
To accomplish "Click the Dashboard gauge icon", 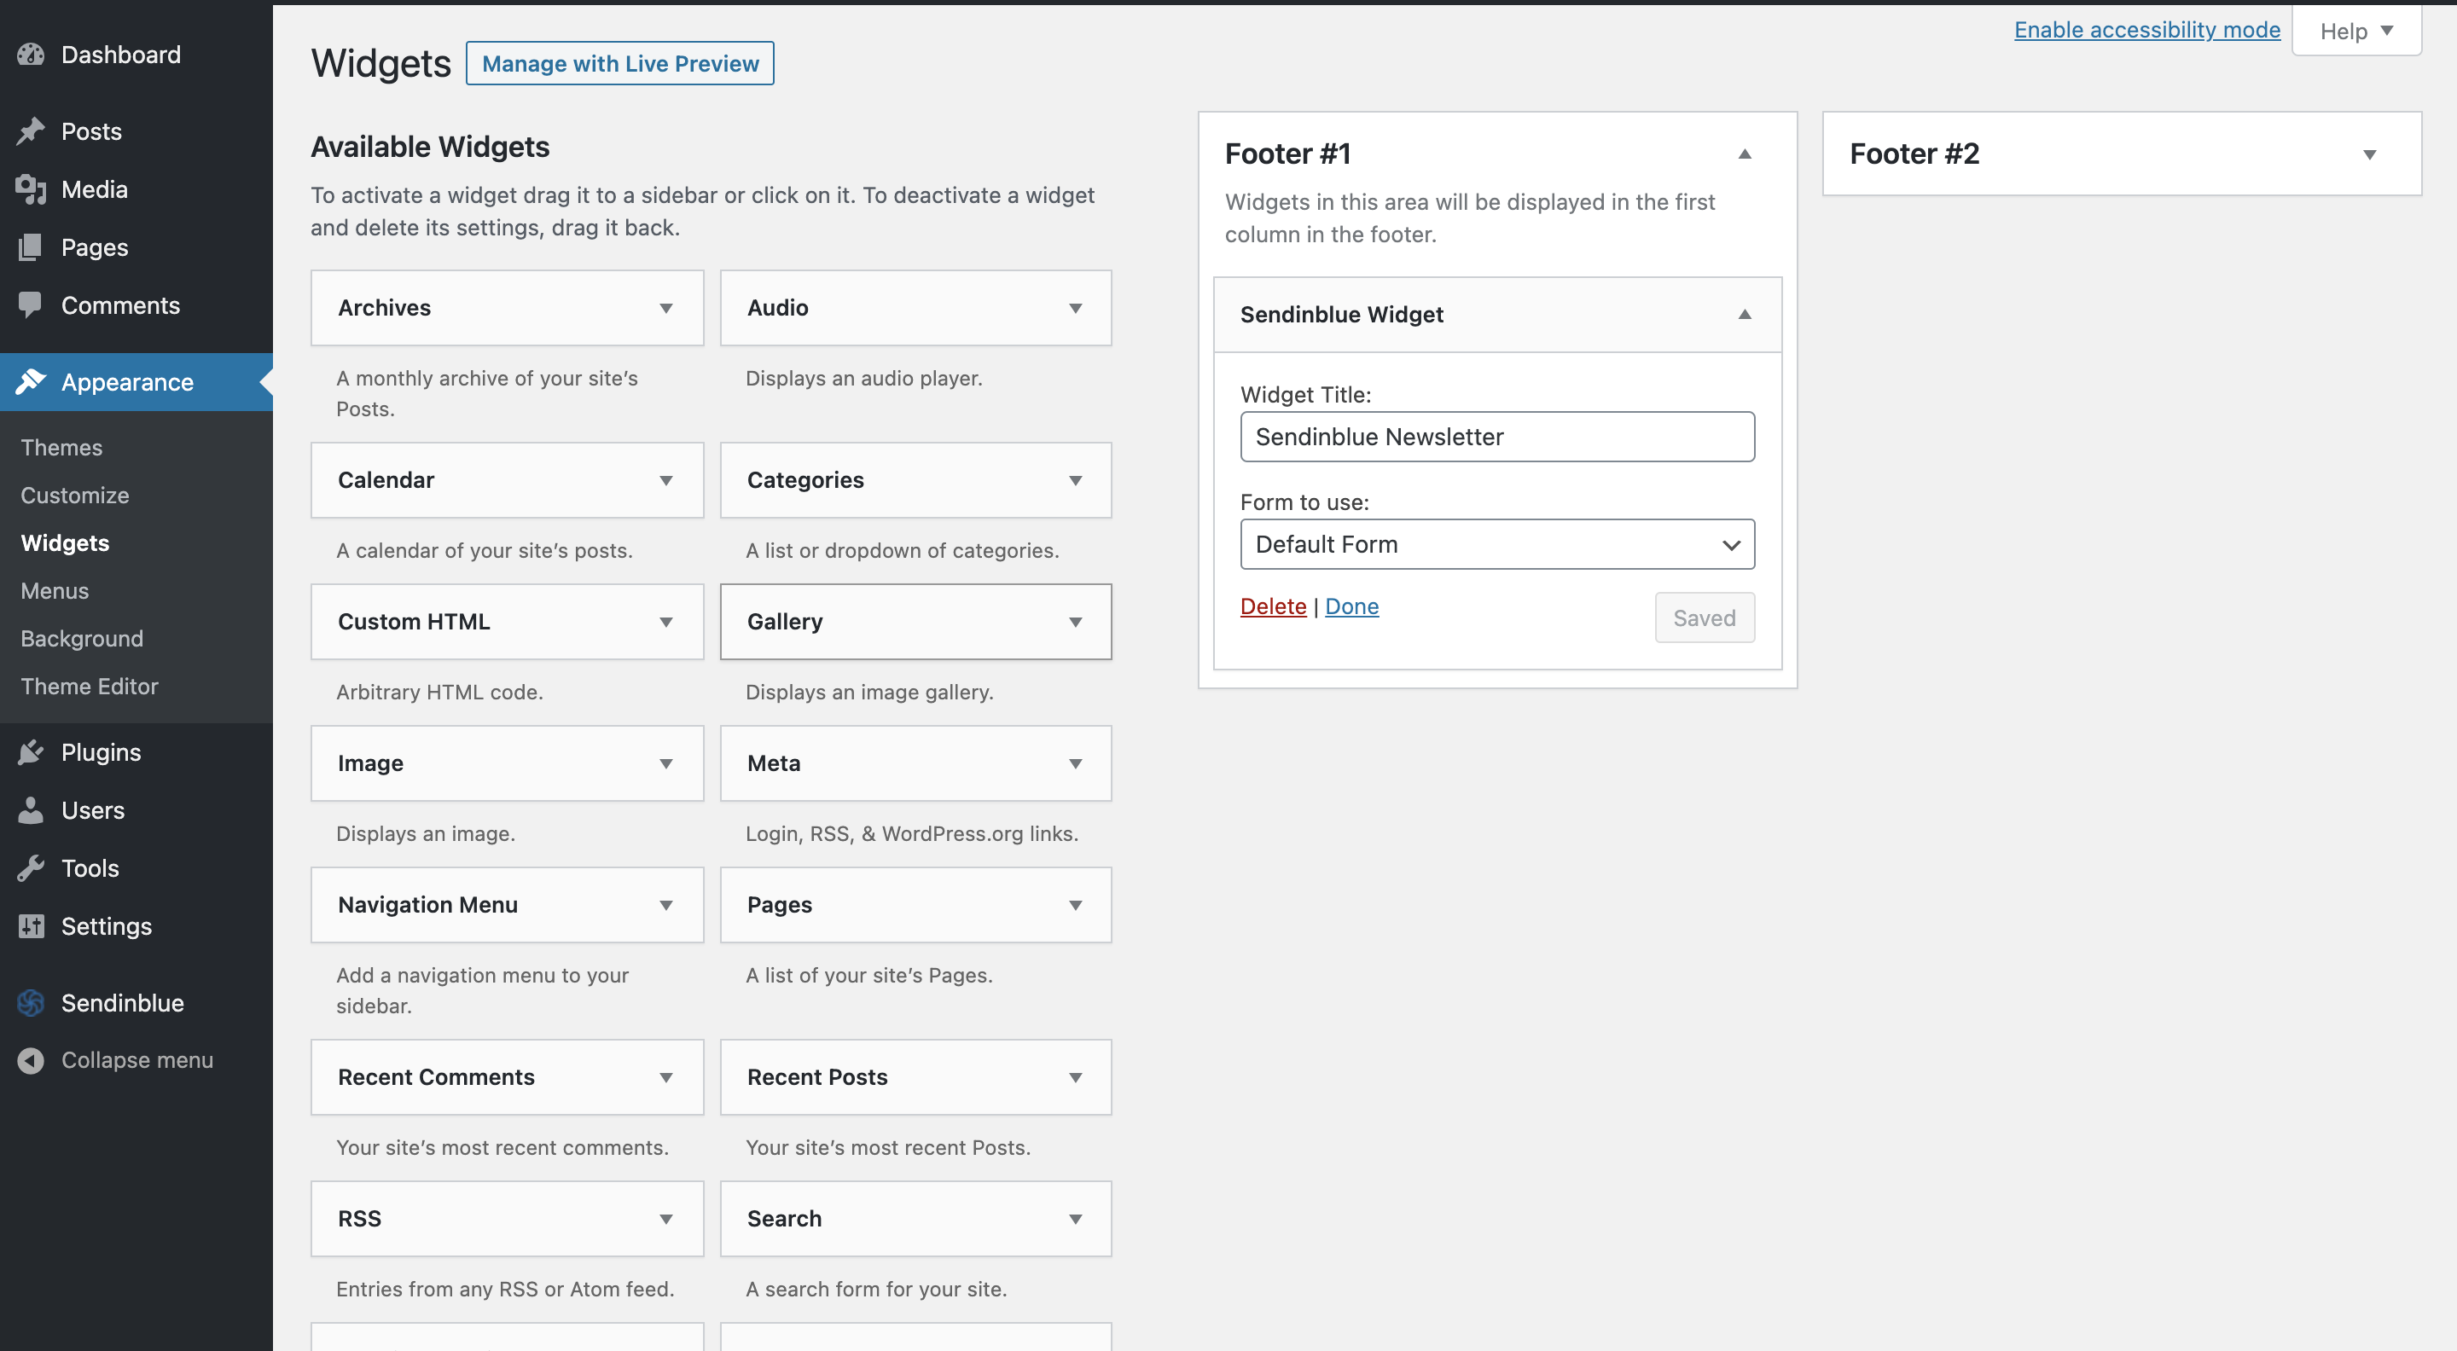I will pos(31,55).
